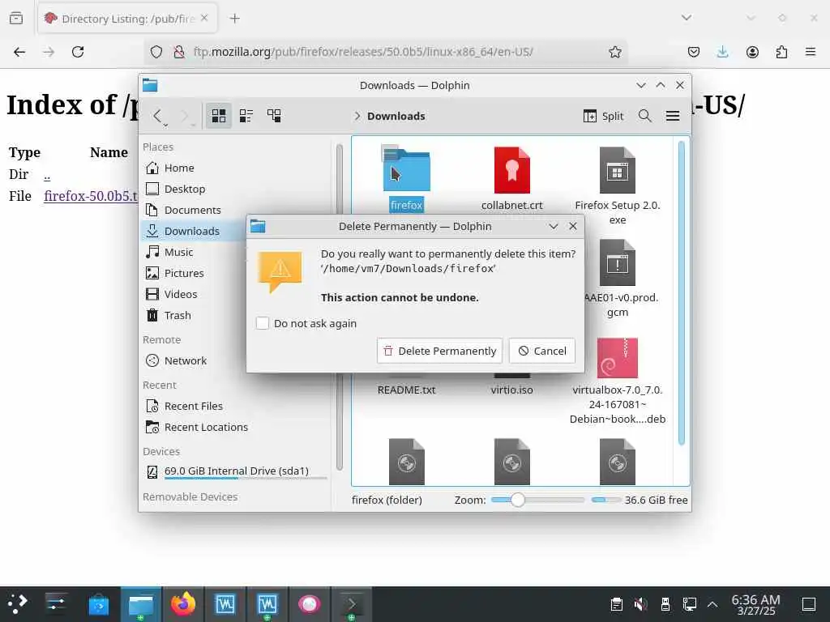Check the 'Do not ask again' checkbox

coord(263,323)
